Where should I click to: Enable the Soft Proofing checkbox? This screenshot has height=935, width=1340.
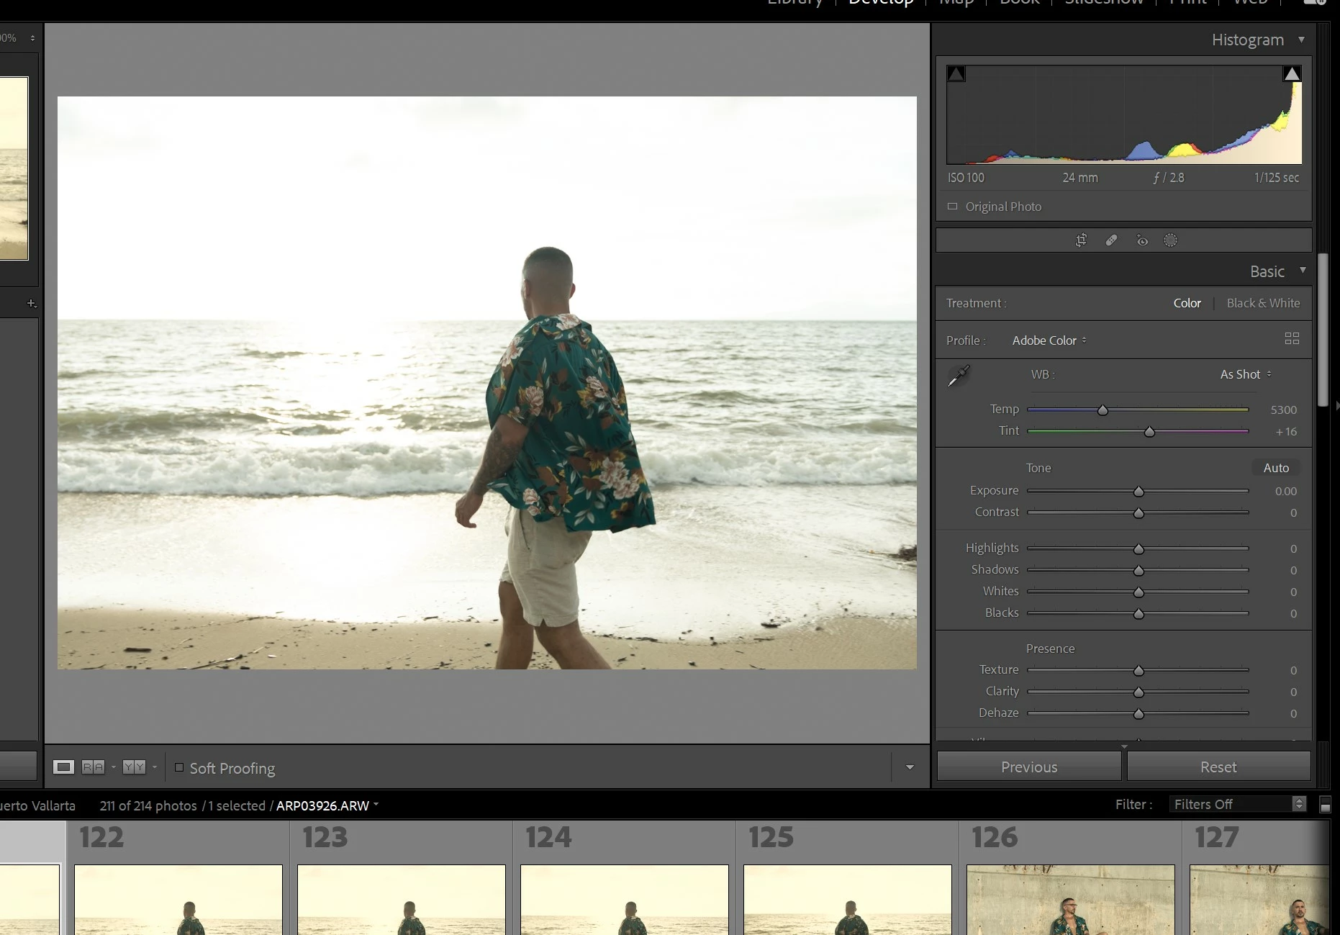point(179,767)
